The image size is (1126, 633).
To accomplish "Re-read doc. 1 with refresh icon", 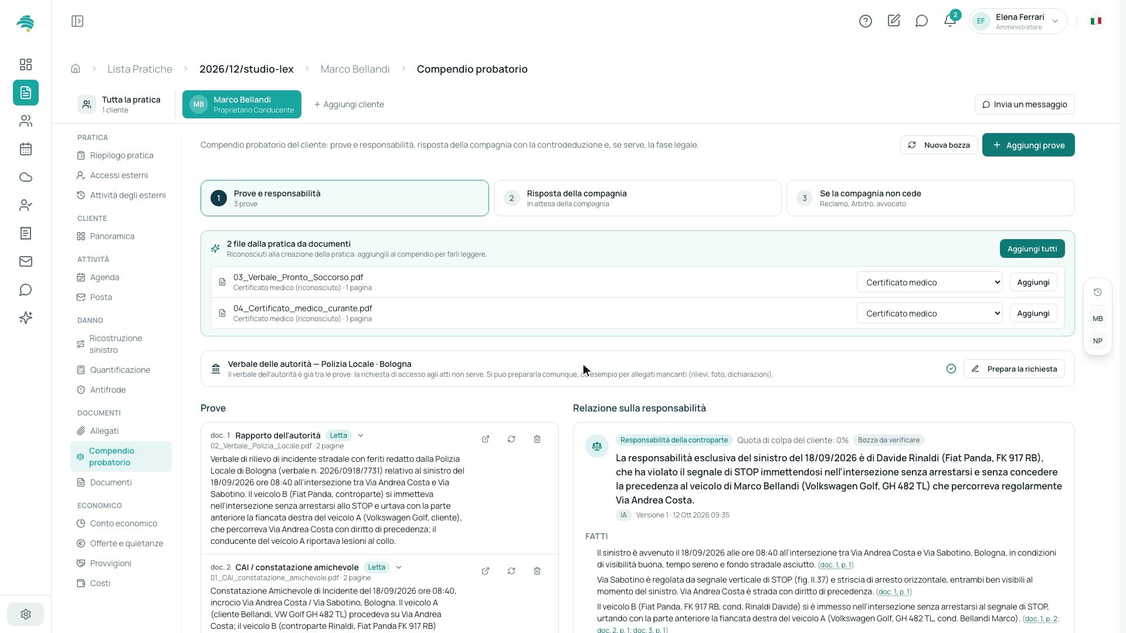I will pos(511,439).
